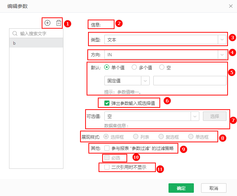This screenshot has width=237, height=196.
Task: Click the default value text field
Action: pos(190,81)
